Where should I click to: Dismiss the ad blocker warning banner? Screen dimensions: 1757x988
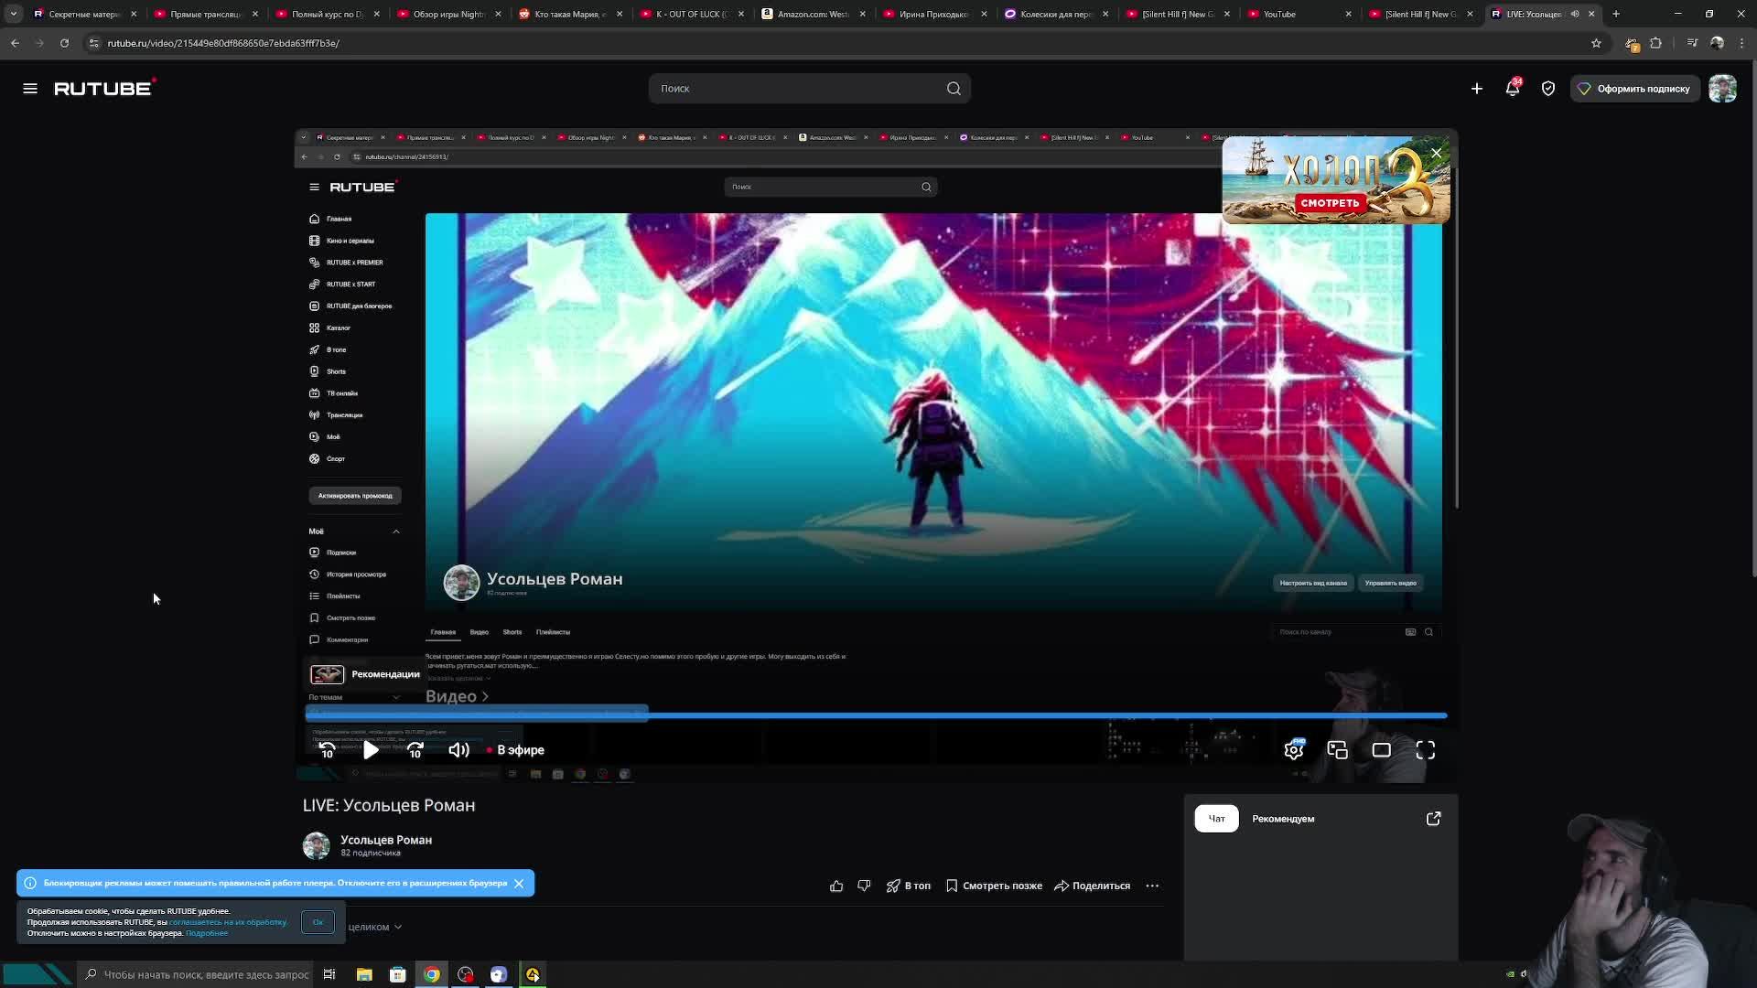click(519, 884)
